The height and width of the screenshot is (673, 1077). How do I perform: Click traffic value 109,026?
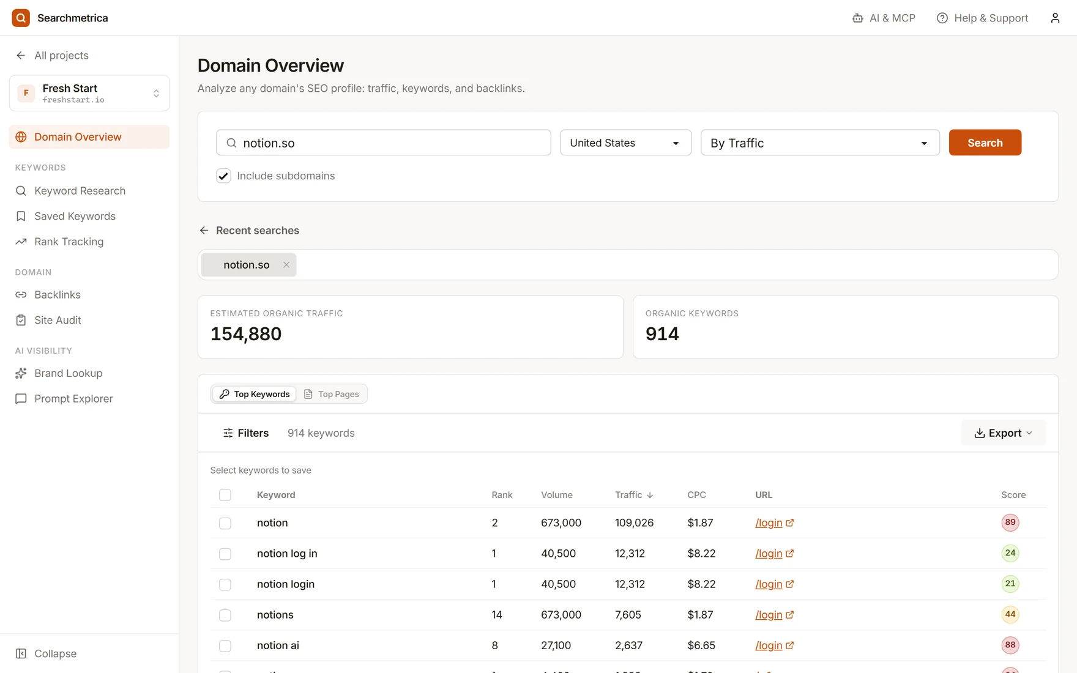tap(634, 523)
